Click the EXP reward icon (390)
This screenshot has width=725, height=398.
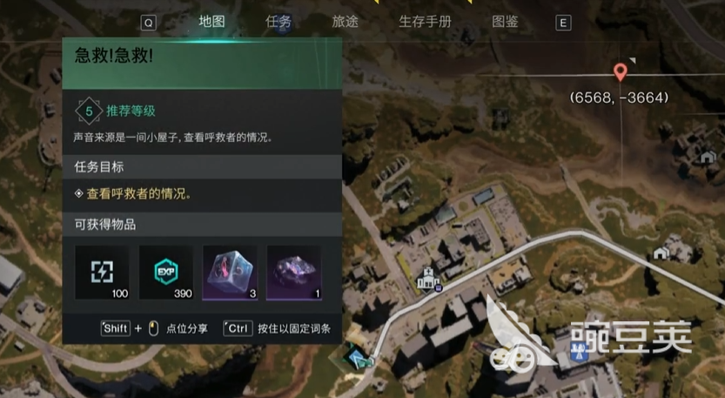tap(166, 272)
